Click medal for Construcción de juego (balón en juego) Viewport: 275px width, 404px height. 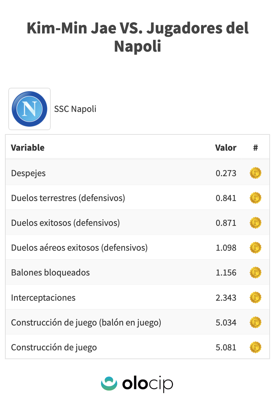pyautogui.click(x=255, y=322)
